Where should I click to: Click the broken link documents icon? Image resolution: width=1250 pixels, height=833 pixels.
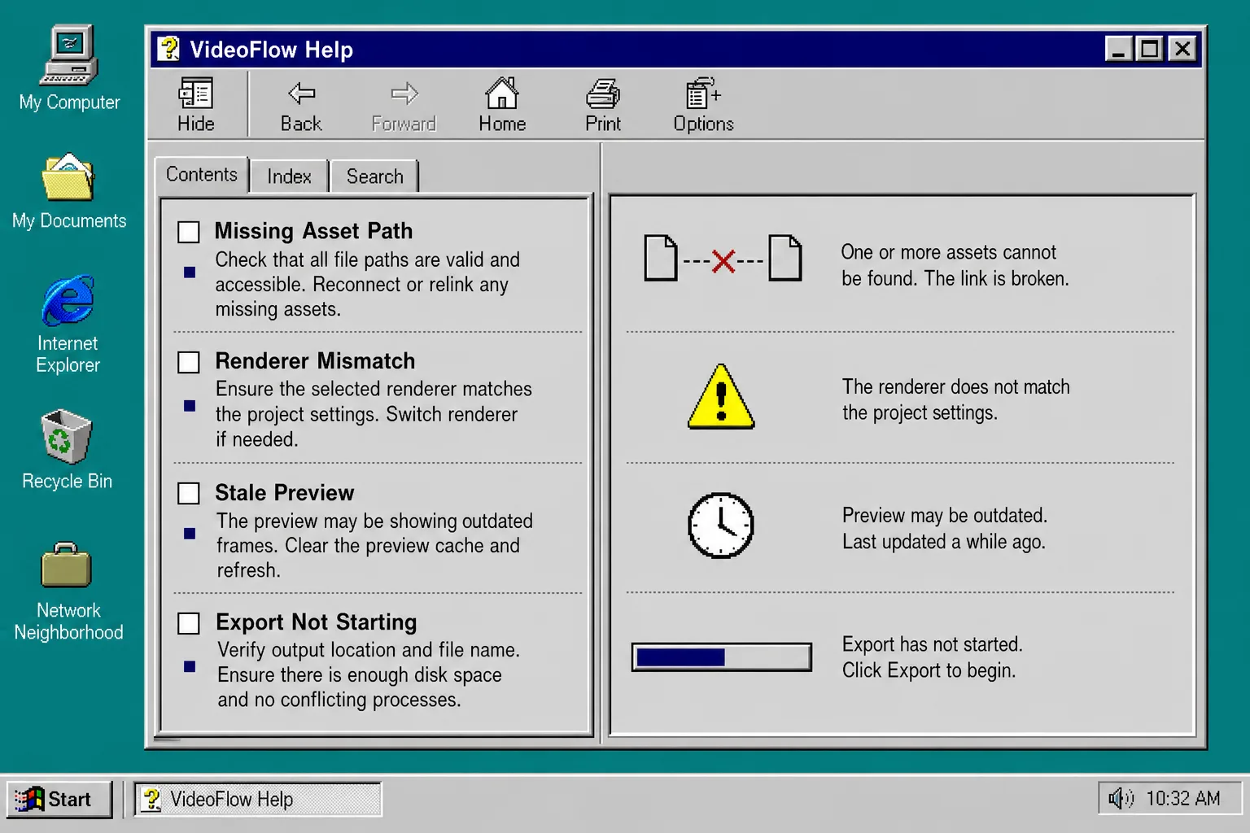click(723, 258)
